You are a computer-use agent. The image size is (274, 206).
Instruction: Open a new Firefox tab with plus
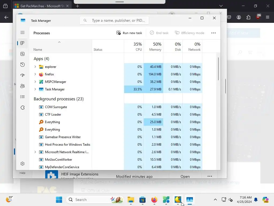tap(77, 6)
